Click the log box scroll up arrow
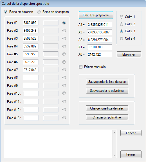This screenshot has width=146, height=162. coord(114,133)
